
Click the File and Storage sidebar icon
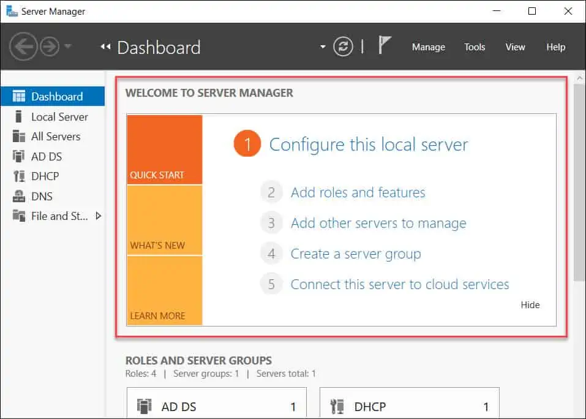tap(19, 216)
